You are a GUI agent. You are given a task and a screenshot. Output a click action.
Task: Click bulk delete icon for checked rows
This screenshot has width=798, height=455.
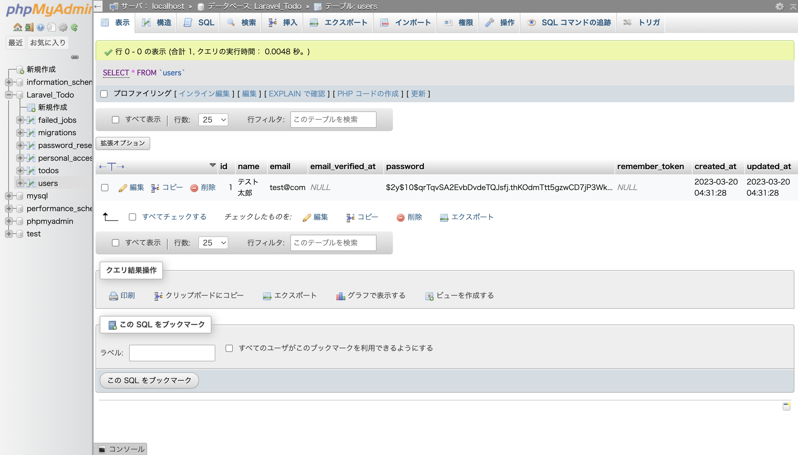(400, 218)
